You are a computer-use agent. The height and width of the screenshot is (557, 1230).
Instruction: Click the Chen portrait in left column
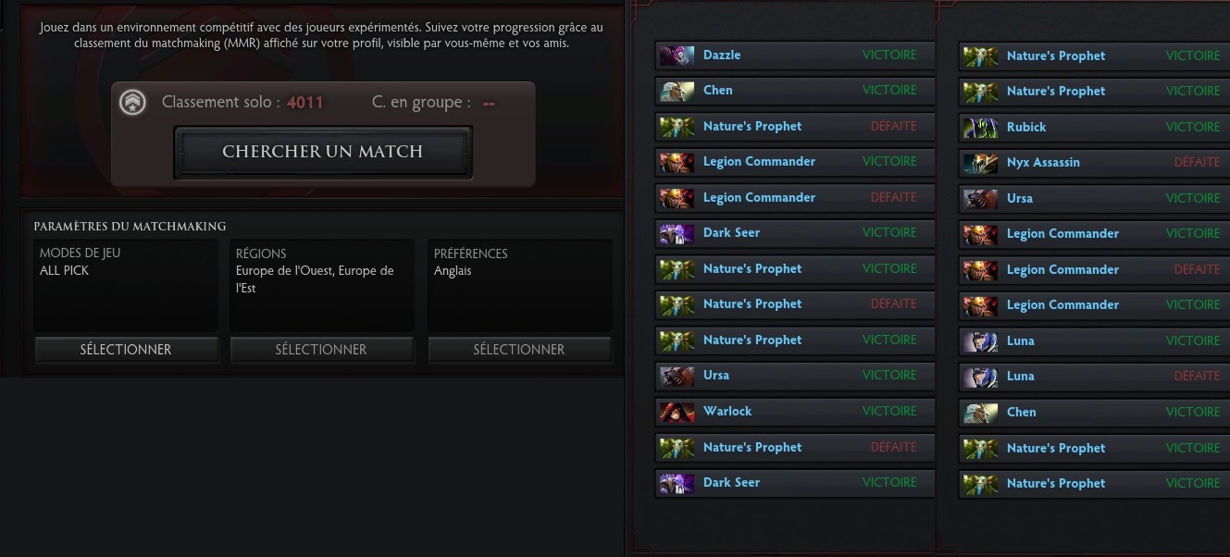[x=677, y=91]
